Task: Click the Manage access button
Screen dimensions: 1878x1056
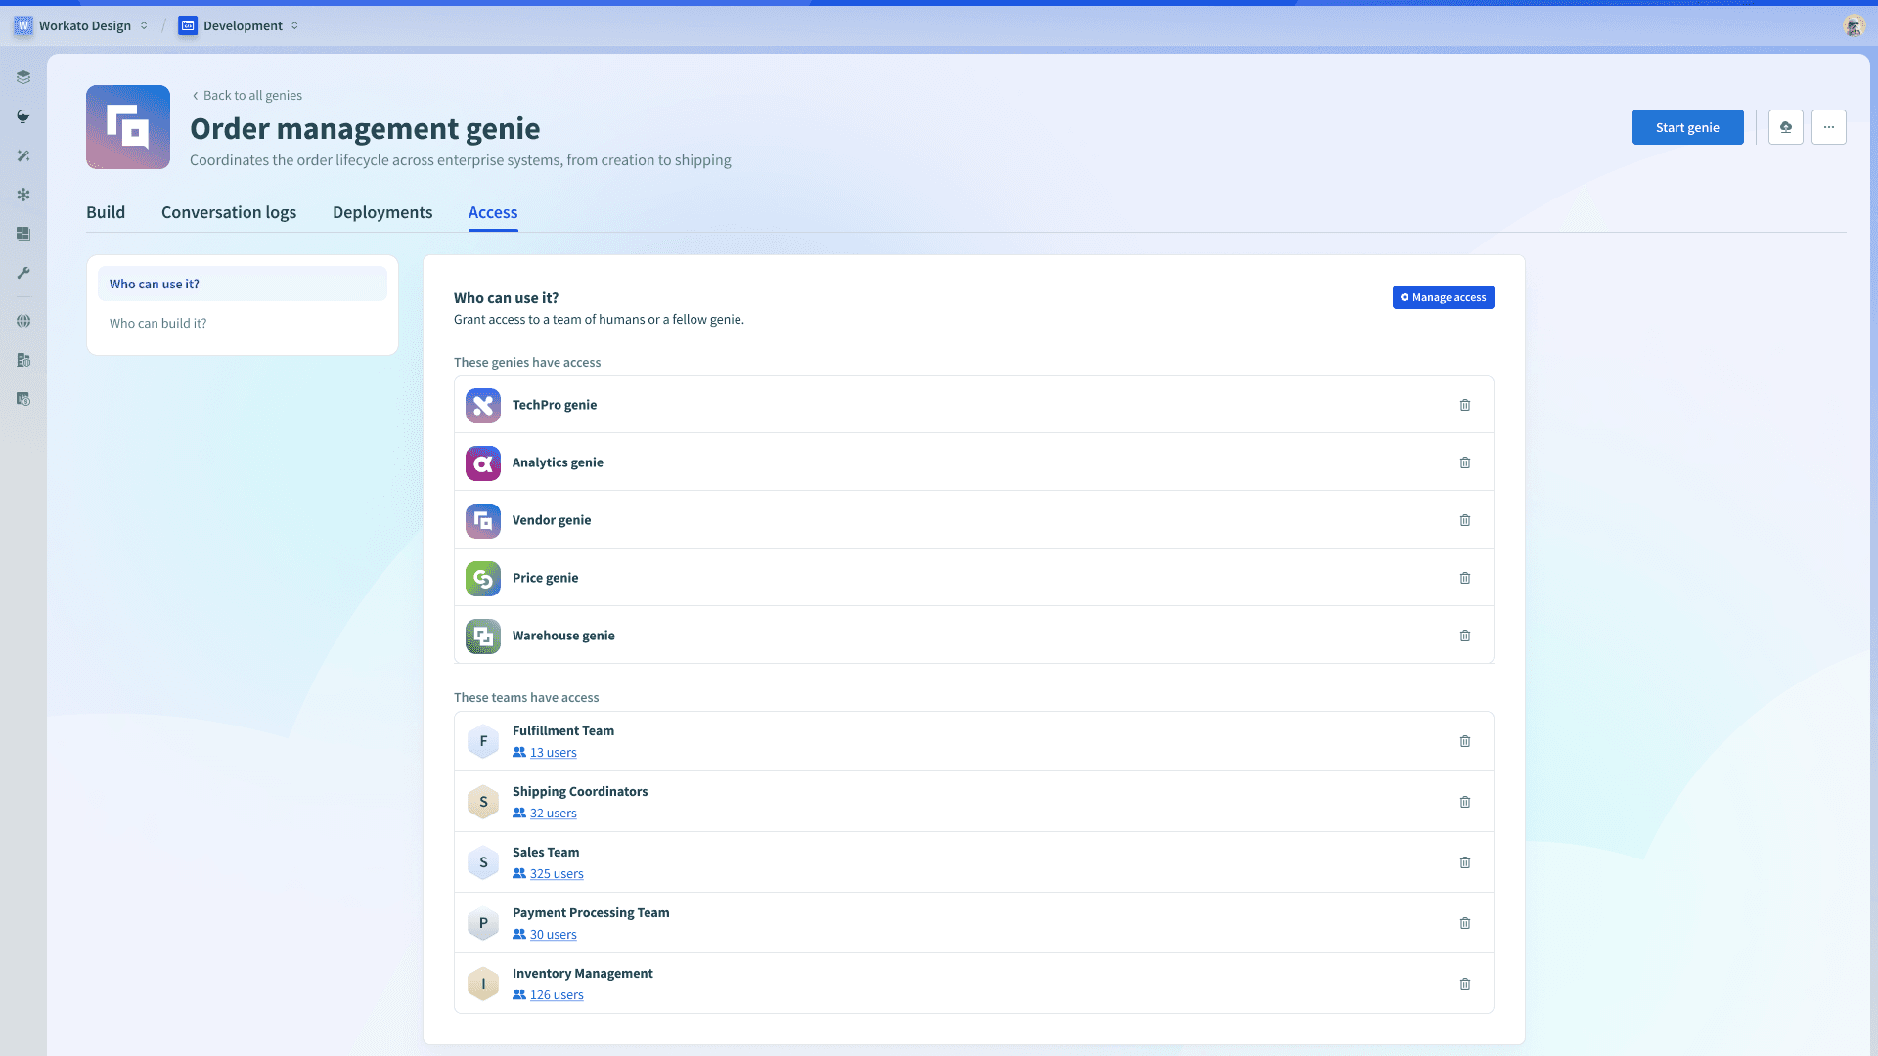Action: 1443,297
